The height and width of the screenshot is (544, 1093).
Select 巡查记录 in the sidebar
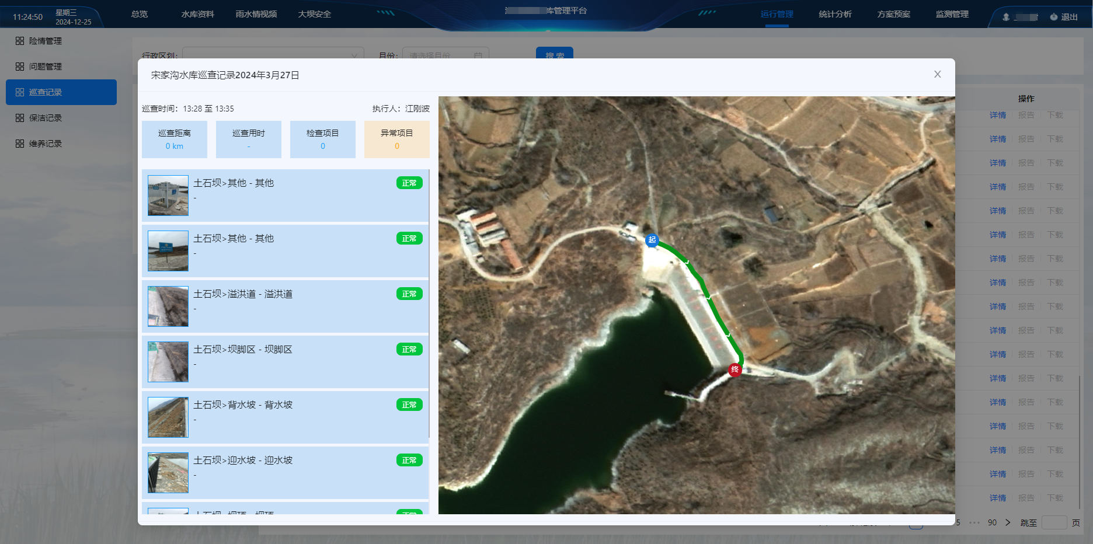(x=61, y=92)
